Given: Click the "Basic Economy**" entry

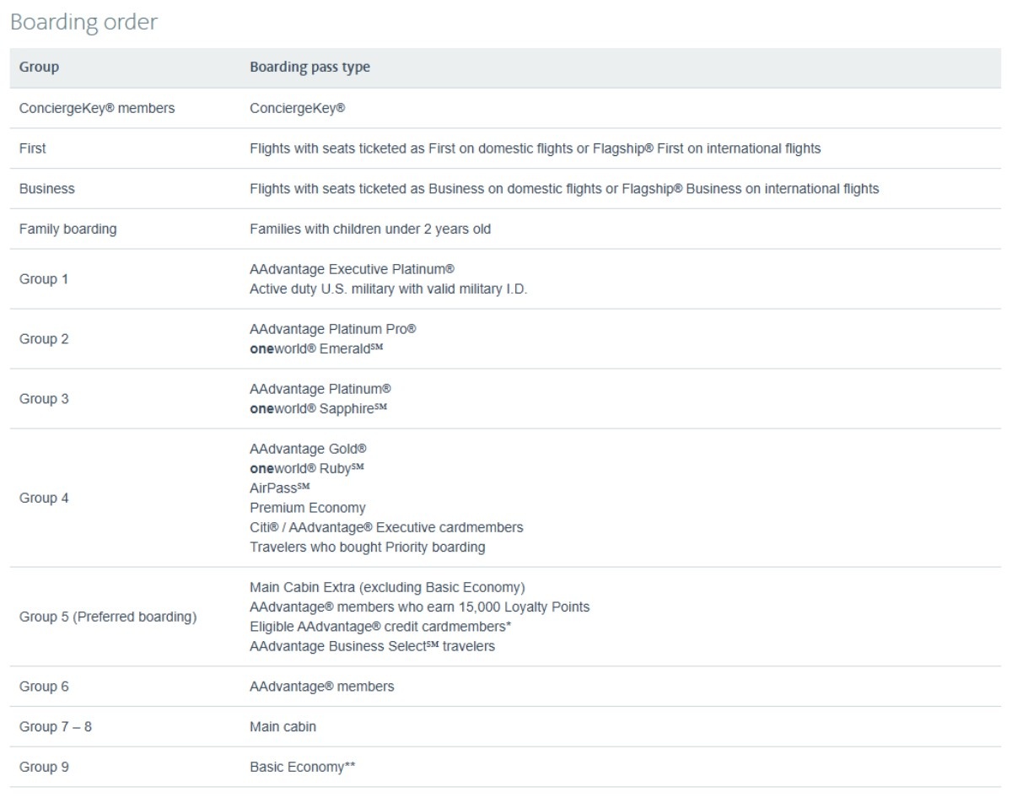Looking at the screenshot, I should click(x=304, y=767).
